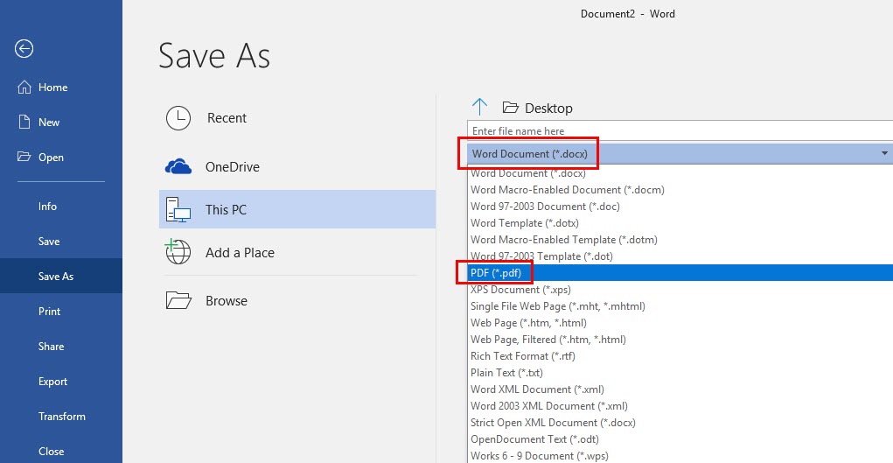Click the This PC computer icon
The image size is (893, 463).
(178, 210)
